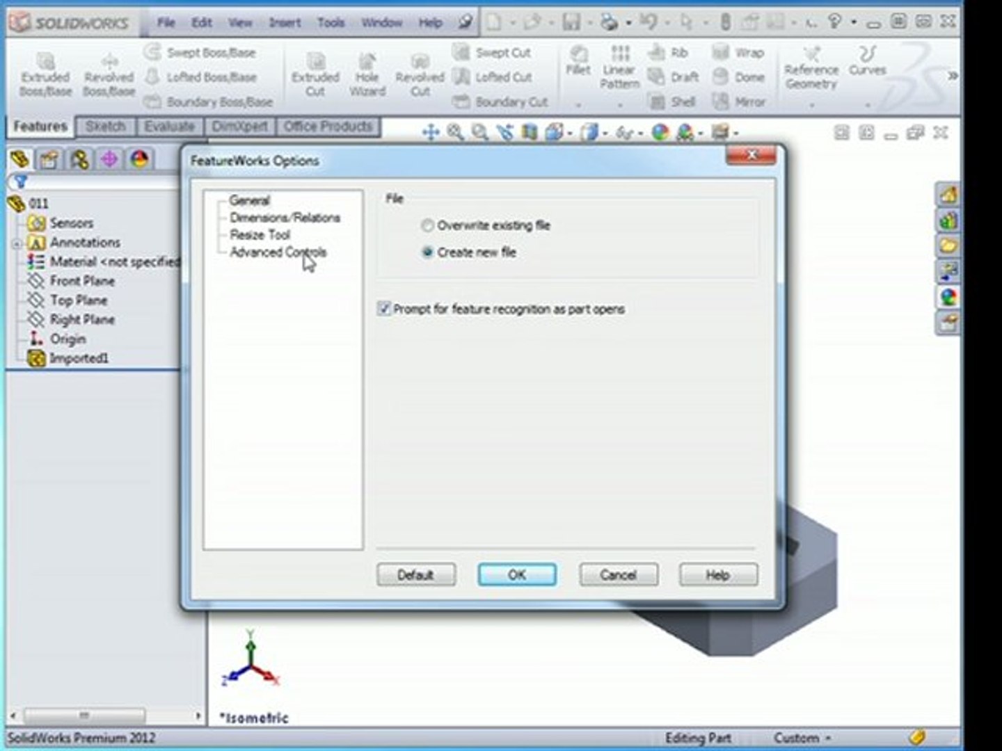Switch to the Evaluate tab
The image size is (1002, 751).
point(170,127)
